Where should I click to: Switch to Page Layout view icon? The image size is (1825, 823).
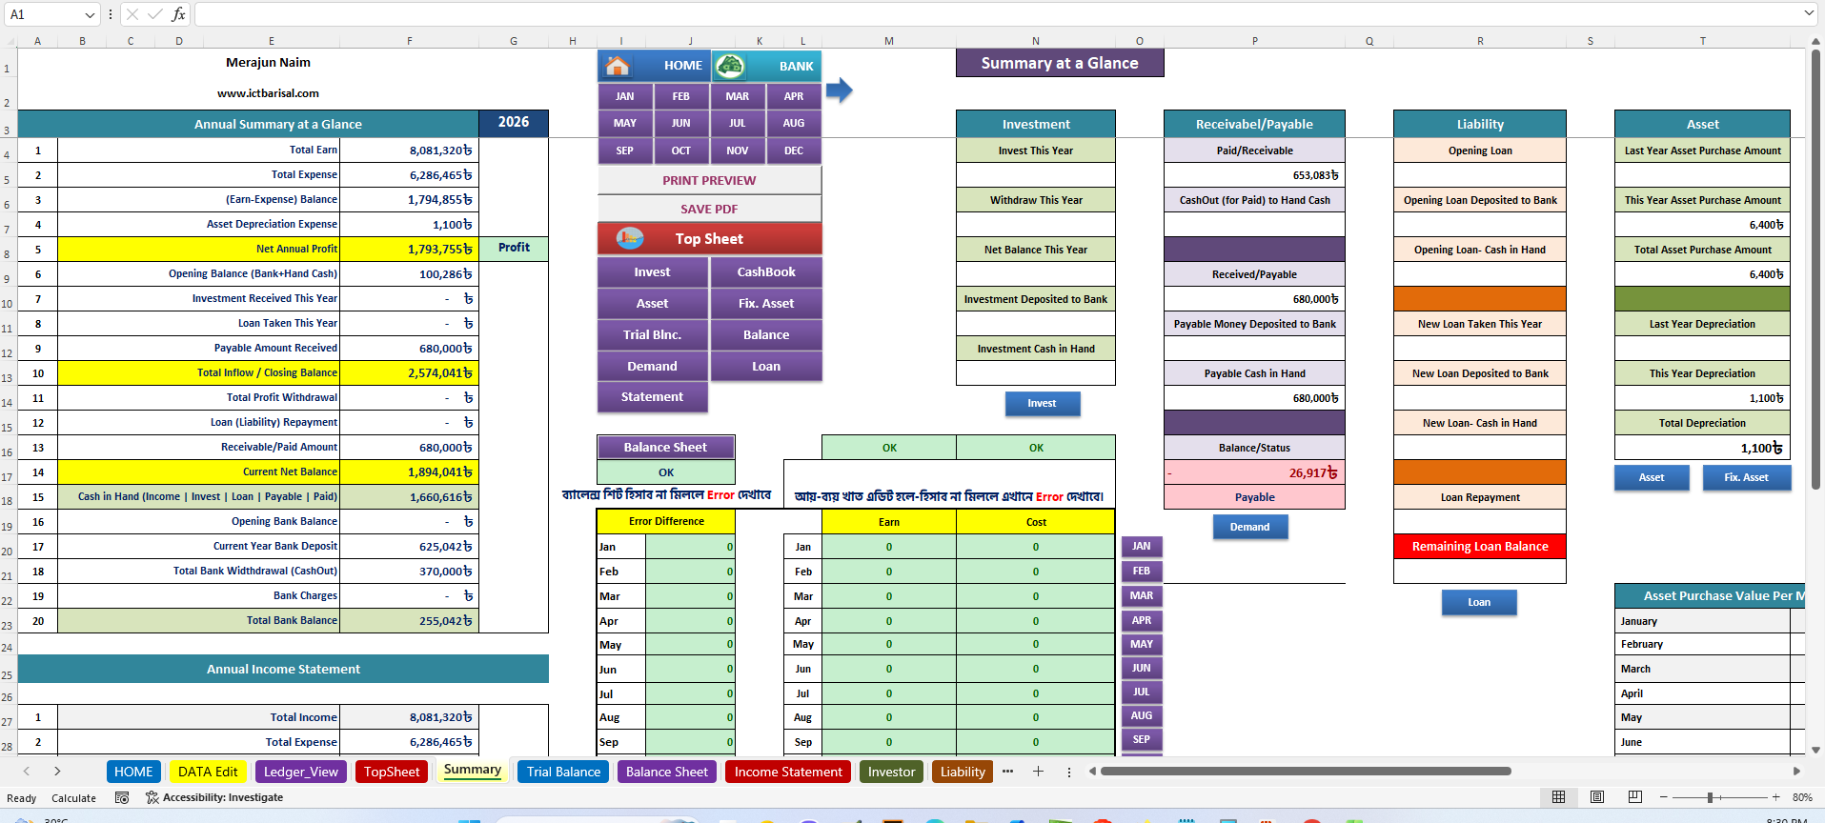click(1597, 797)
